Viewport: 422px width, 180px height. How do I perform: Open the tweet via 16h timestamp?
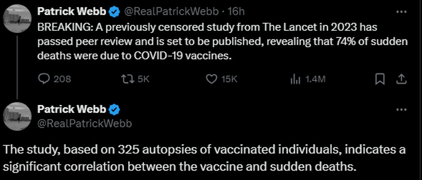coord(236,12)
